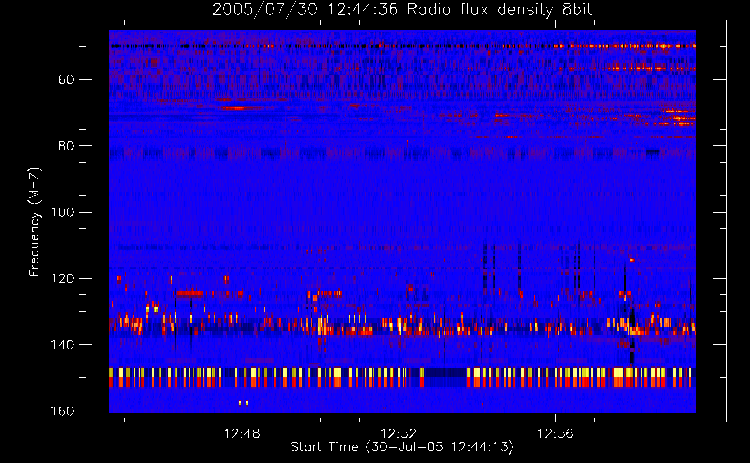Click the 80 frequency tick label

[x=66, y=146]
